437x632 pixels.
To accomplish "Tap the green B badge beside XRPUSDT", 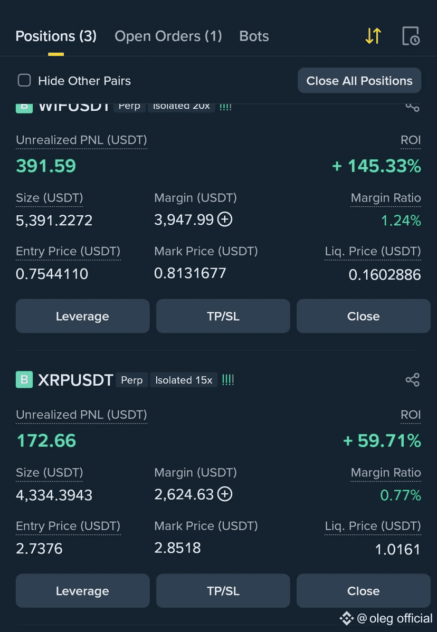I will pyautogui.click(x=24, y=380).
